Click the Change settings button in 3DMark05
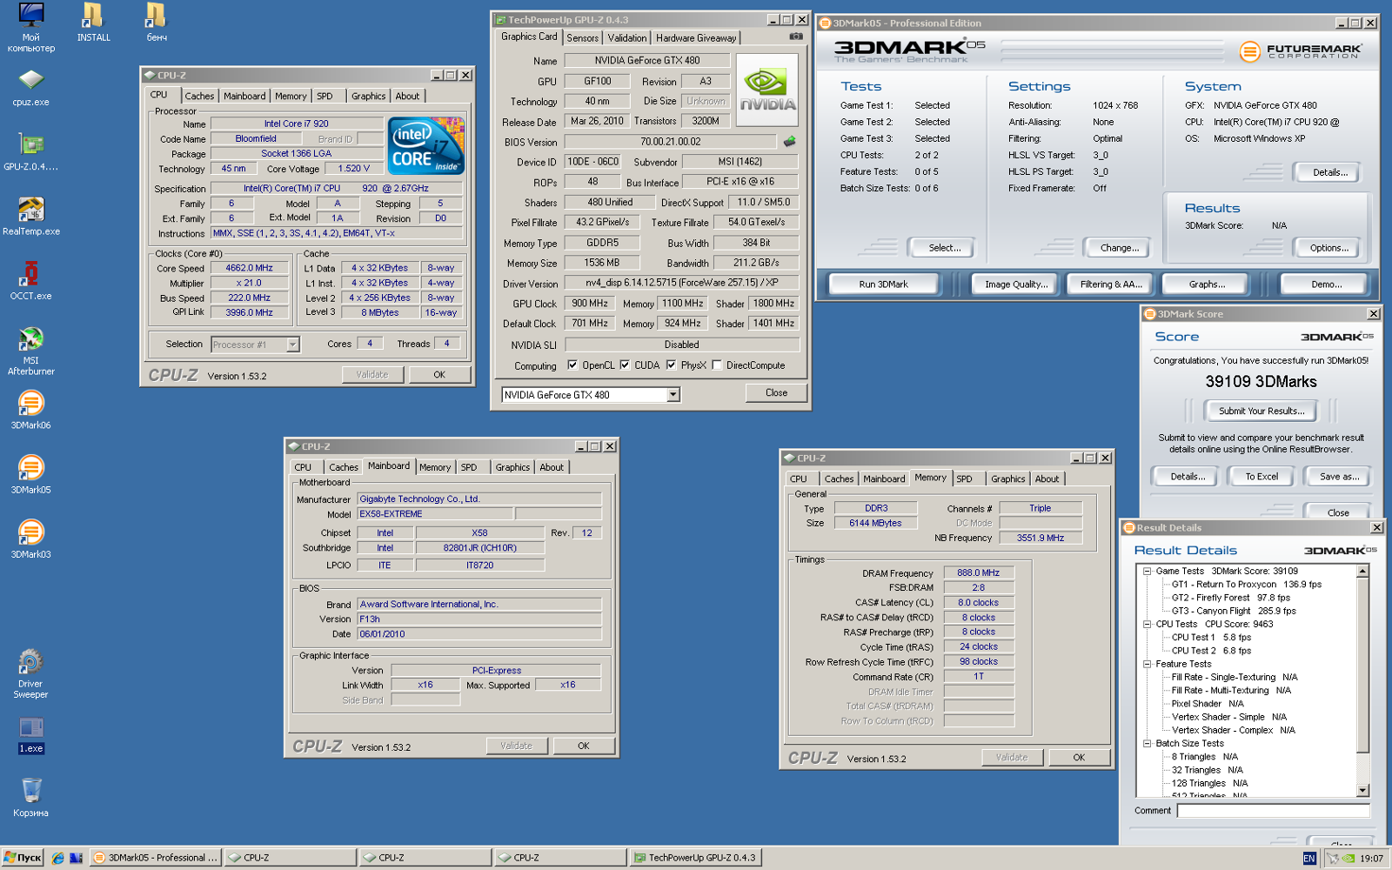This screenshot has height=870, width=1392. (x=1120, y=248)
